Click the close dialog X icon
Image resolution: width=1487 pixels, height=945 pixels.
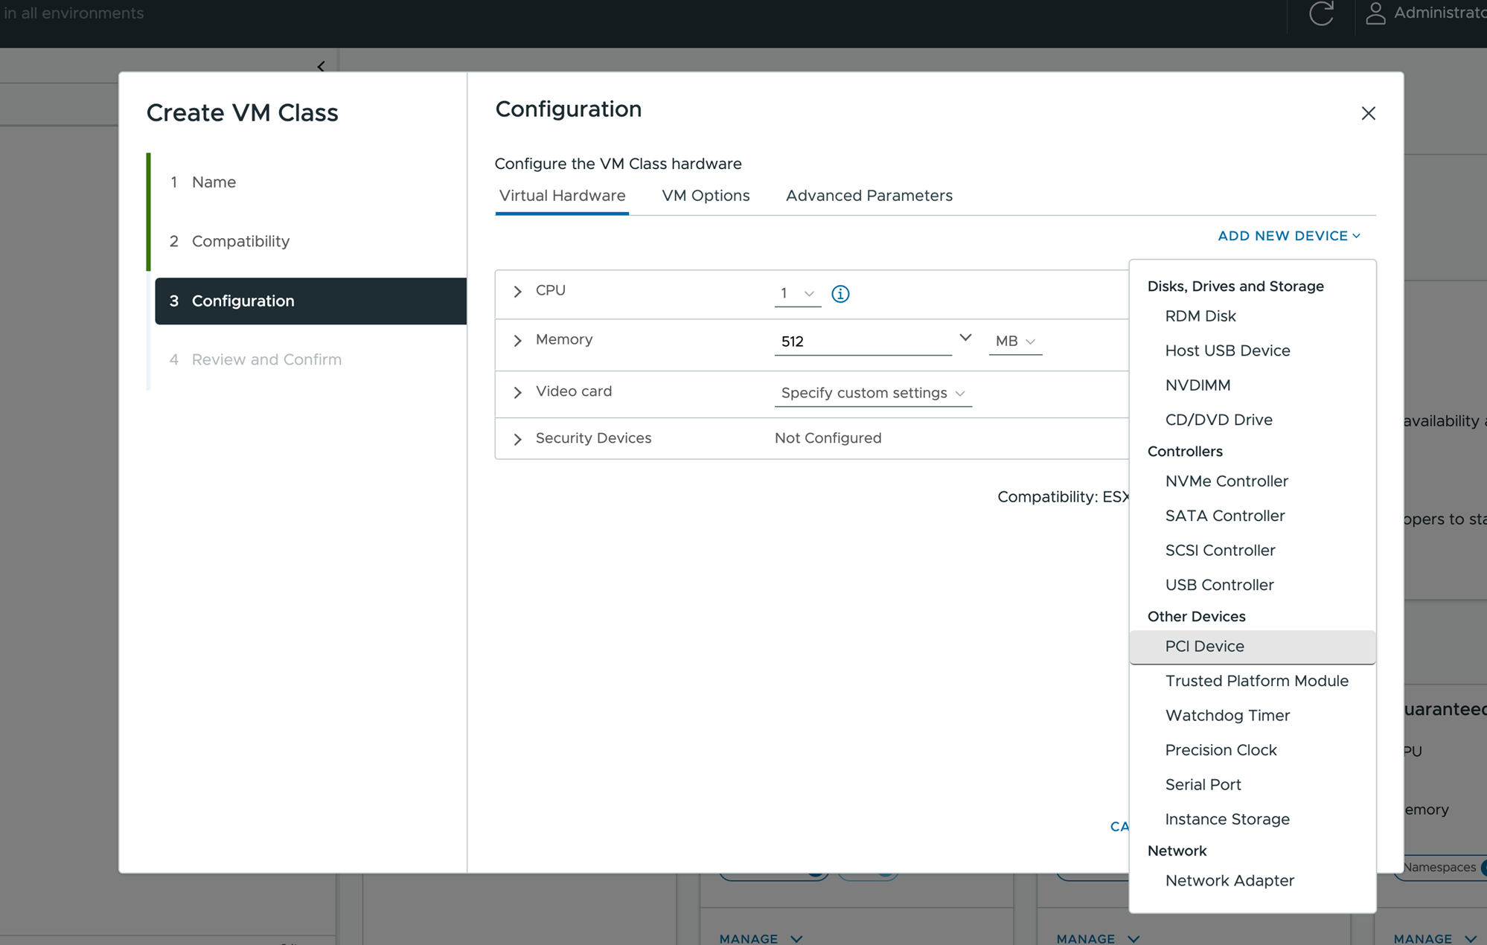click(1368, 112)
